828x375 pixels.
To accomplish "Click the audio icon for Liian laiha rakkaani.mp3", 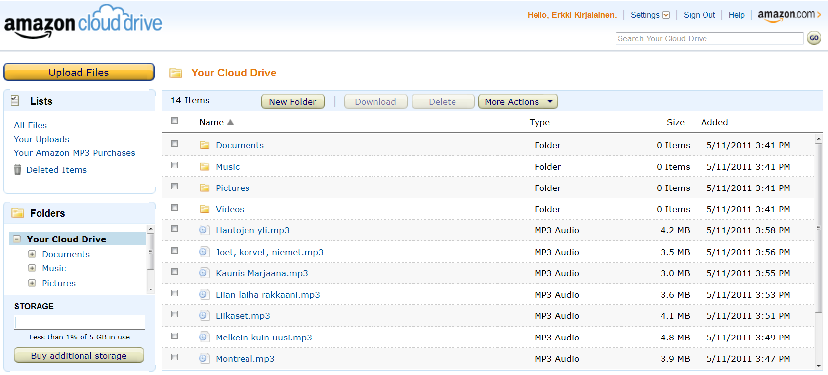I will [x=204, y=294].
